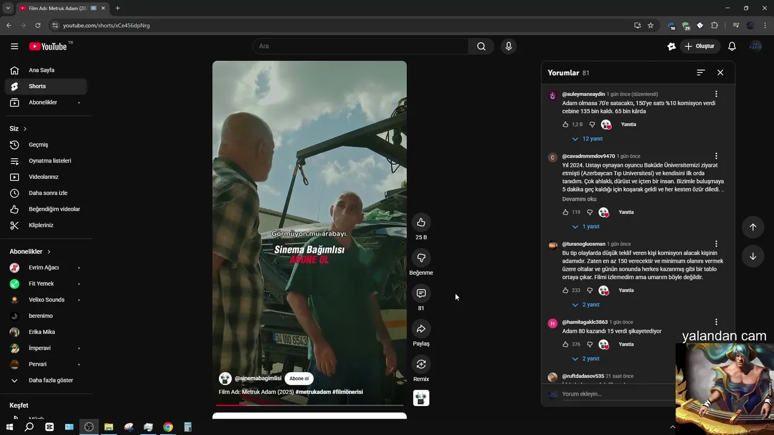
Task: Open options menu for @turanogluosman comment
Action: pos(716,244)
